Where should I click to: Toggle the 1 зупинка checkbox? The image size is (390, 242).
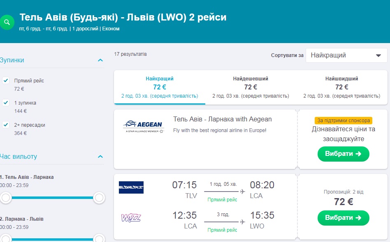point(6,103)
